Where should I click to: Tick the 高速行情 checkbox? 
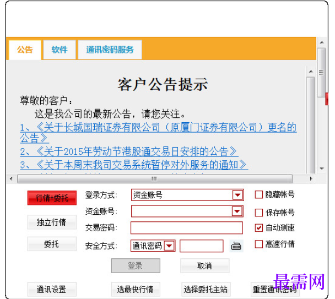259,244
